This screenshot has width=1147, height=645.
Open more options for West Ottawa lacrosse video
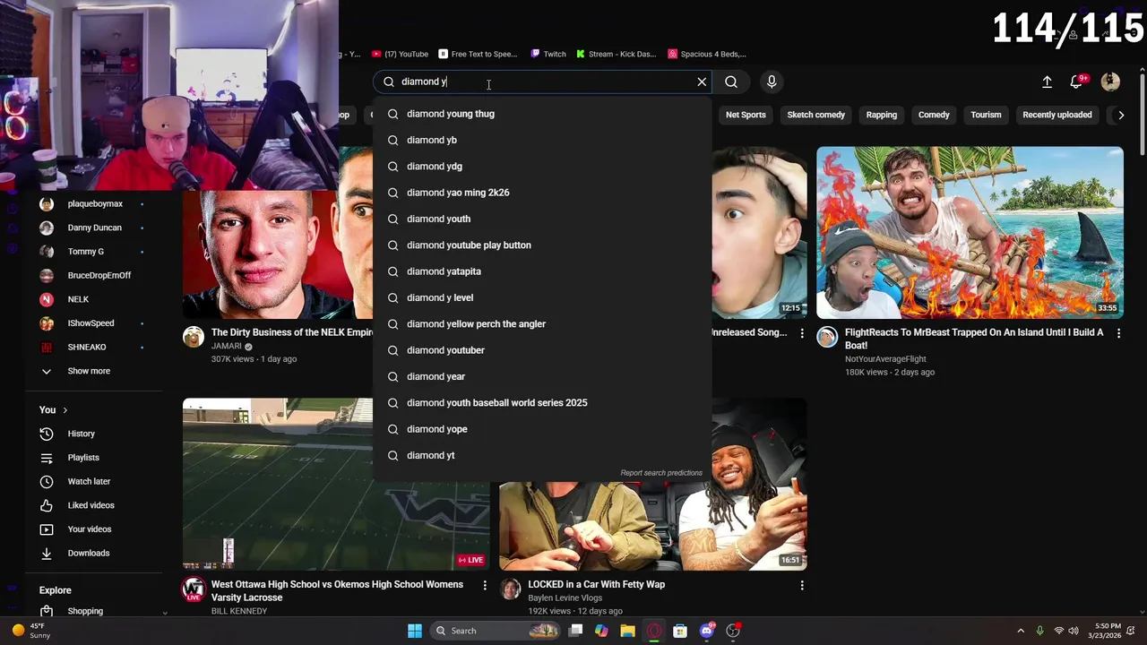click(x=485, y=585)
